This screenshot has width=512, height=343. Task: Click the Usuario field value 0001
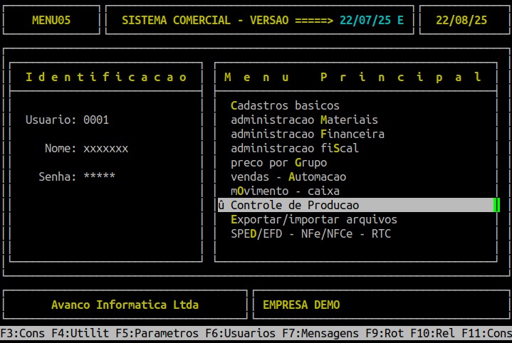(x=96, y=120)
